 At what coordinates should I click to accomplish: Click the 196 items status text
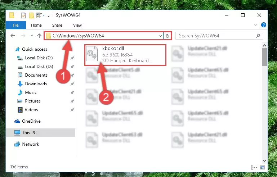click(19, 167)
